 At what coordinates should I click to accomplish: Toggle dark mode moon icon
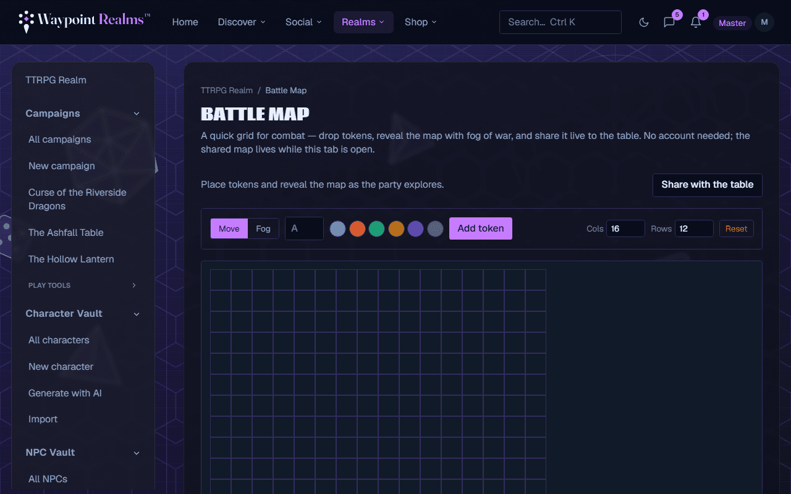tap(644, 22)
